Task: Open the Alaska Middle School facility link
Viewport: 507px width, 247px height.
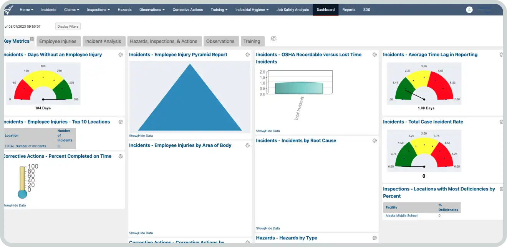Action: (x=401, y=216)
